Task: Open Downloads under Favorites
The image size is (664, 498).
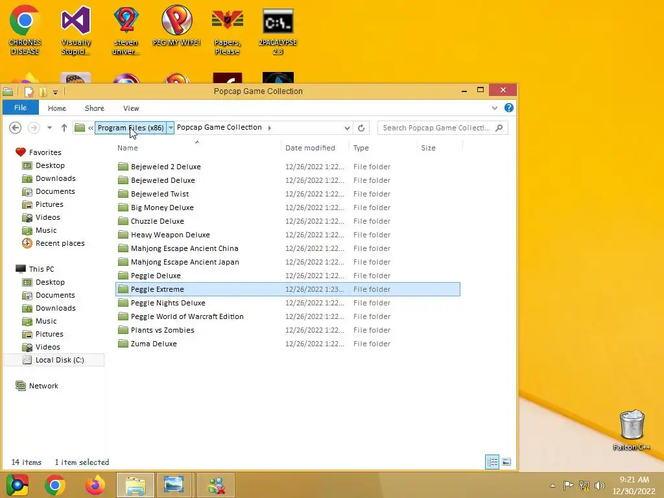Action: point(49,178)
